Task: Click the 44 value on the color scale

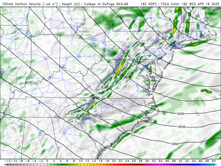Action: point(194,161)
